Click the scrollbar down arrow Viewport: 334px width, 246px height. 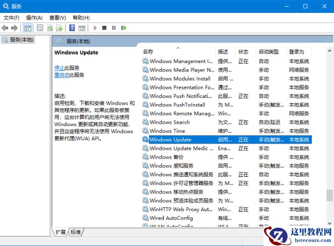click(330, 223)
